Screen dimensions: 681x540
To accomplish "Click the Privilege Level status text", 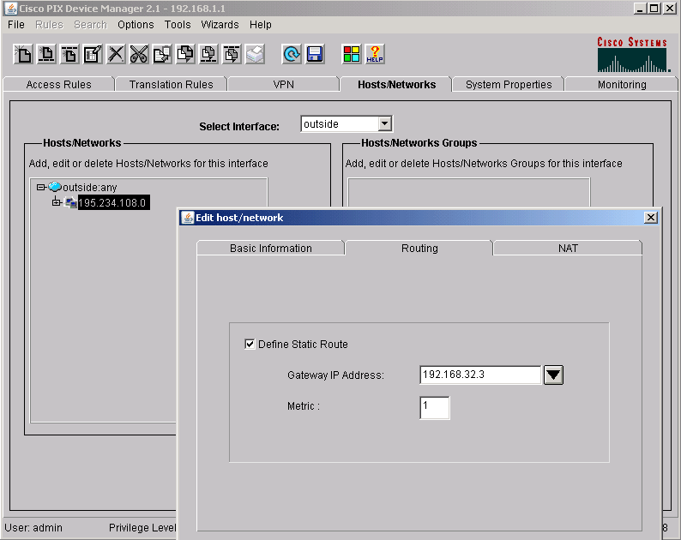I will pyautogui.click(x=142, y=527).
